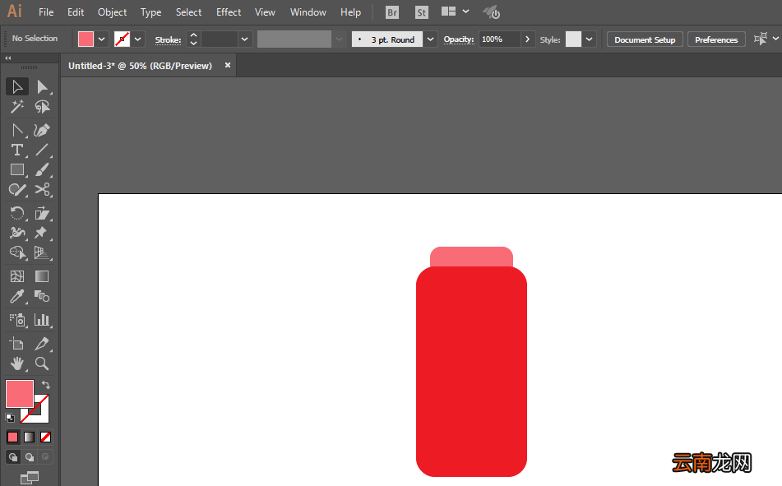Click the Document Setup button

point(645,39)
